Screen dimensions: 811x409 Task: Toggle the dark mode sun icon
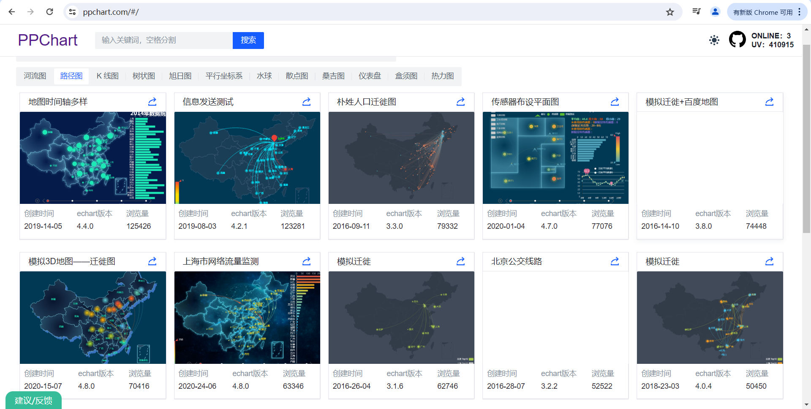[x=714, y=40]
